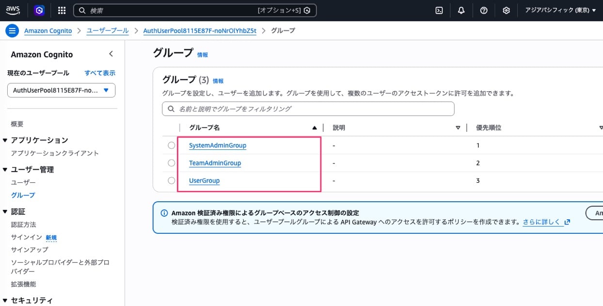
Task: Collapse the アプリケーション sidebar section
Action: point(5,140)
